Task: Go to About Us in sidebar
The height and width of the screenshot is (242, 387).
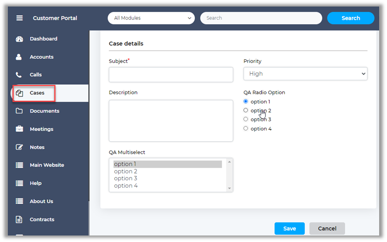Action: click(x=41, y=201)
